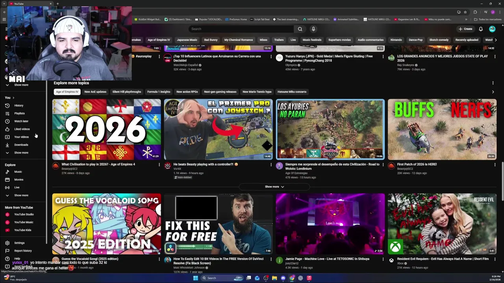Open the Chrome extensions puzzle icon
Screen dimensions: 504x283
point(475,12)
